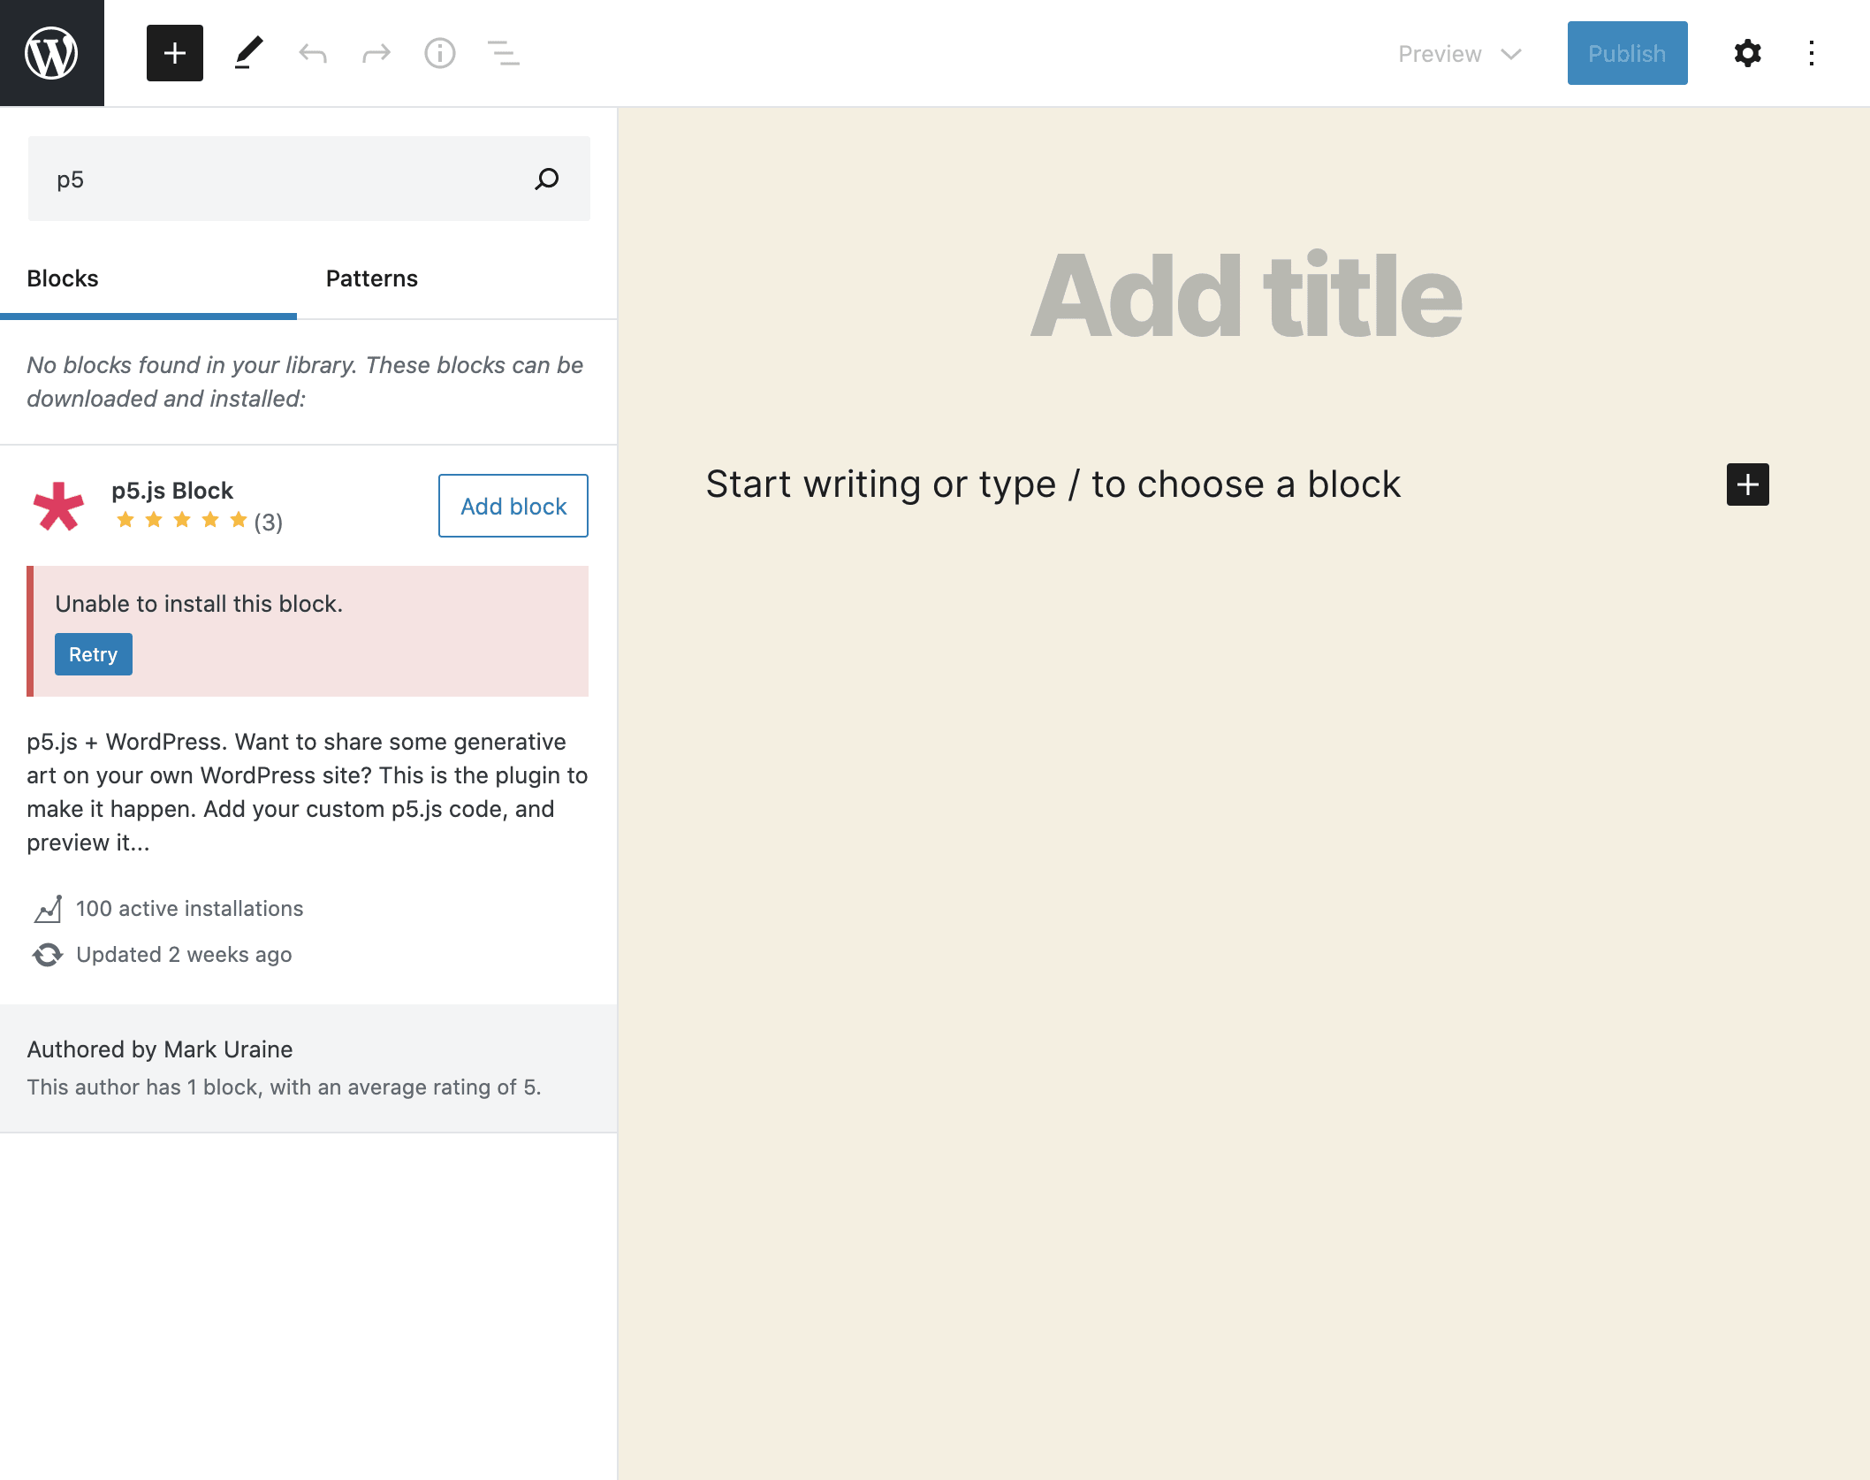The width and height of the screenshot is (1870, 1480).
Task: Open the List View outline icon
Action: [x=504, y=53]
